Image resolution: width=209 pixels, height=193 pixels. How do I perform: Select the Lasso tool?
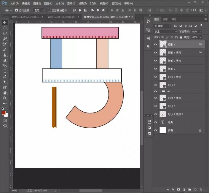coord(5,33)
